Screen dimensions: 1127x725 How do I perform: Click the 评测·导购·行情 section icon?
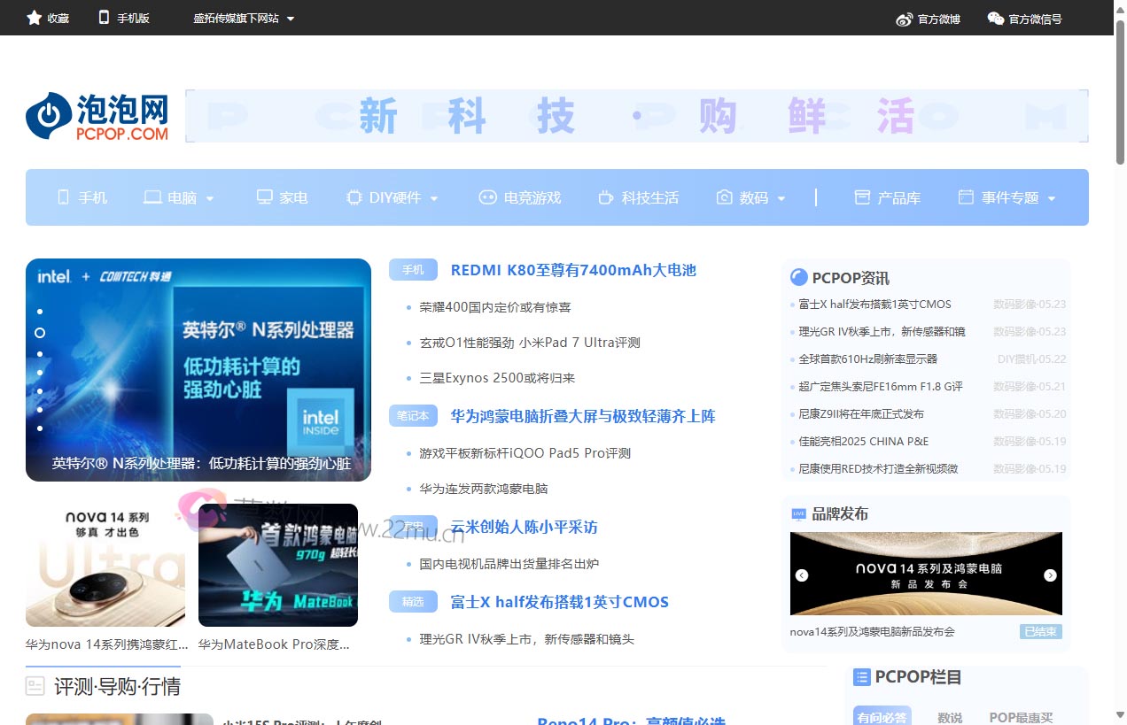35,685
